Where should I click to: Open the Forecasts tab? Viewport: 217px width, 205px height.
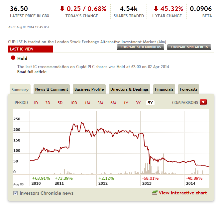pyautogui.click(x=188, y=89)
